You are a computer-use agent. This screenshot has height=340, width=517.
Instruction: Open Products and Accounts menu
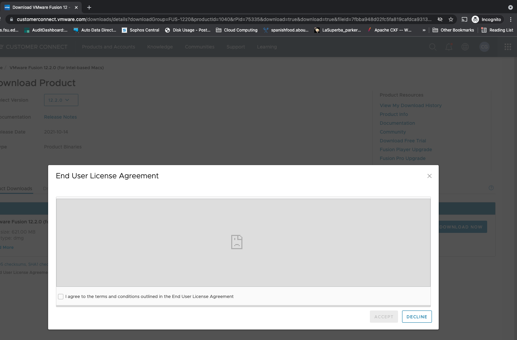coord(108,47)
